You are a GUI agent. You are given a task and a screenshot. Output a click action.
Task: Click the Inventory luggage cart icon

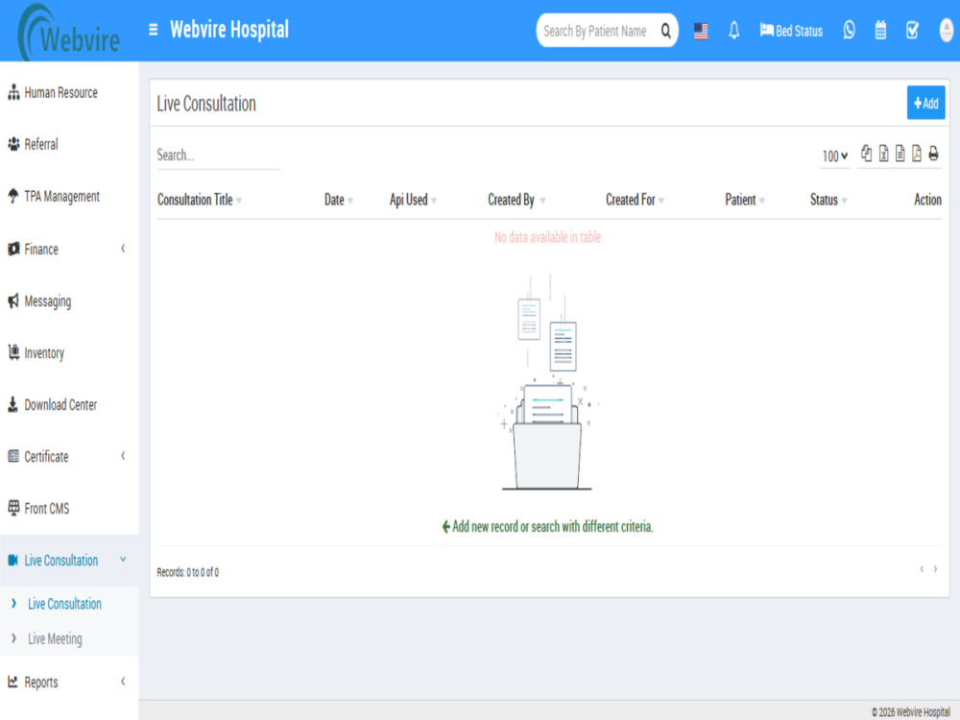coord(13,352)
